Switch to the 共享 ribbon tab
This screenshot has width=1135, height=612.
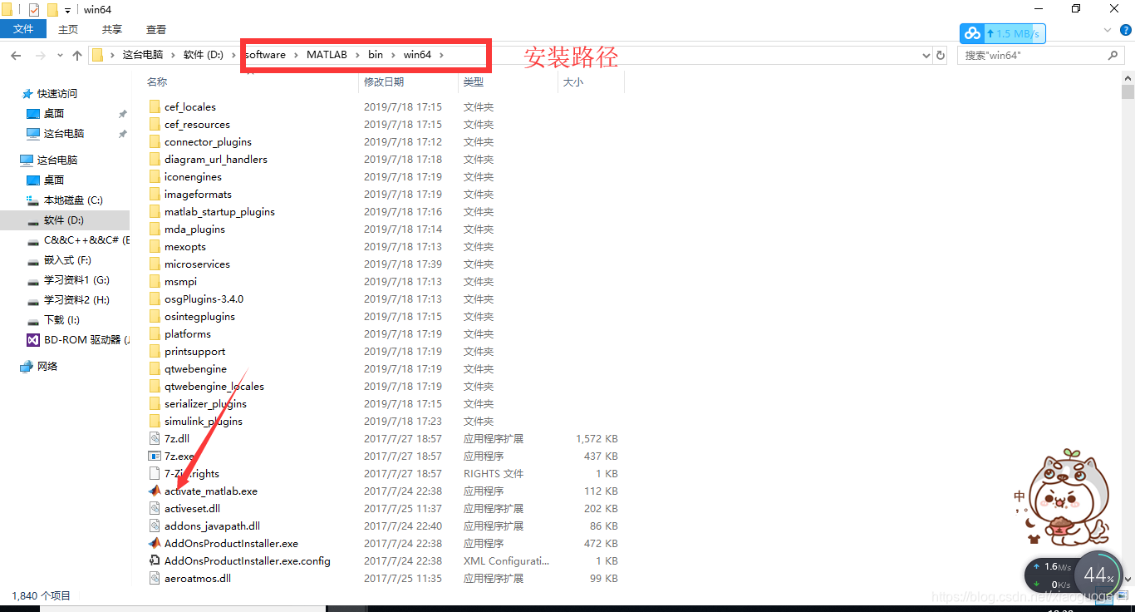(112, 29)
